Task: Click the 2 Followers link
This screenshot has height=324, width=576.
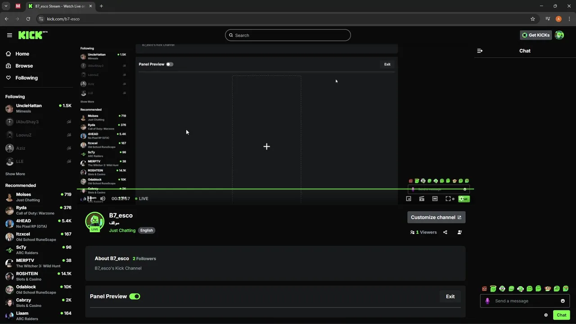Action: [x=144, y=259]
